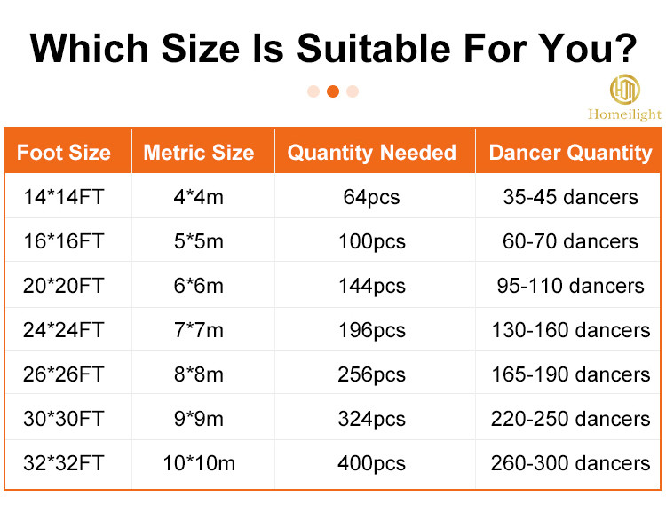Select the 5*5m metric size cell
This screenshot has height=512, width=666.
(199, 241)
